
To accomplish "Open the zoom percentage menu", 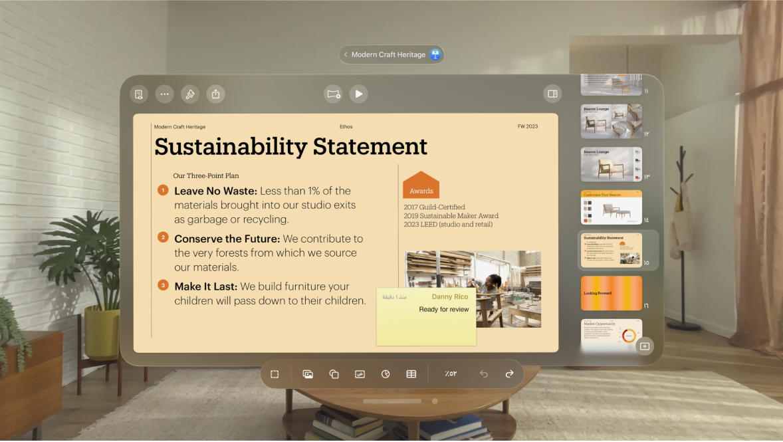I will 451,374.
